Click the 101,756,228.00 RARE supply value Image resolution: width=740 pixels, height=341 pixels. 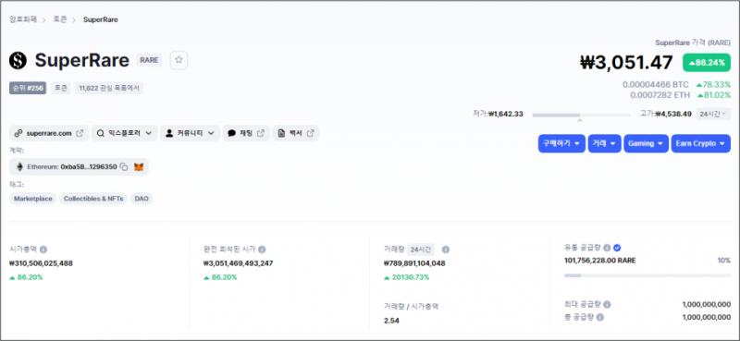point(599,261)
